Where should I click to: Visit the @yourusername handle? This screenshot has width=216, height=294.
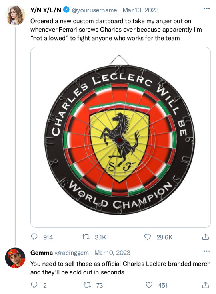pyautogui.click(x=94, y=10)
